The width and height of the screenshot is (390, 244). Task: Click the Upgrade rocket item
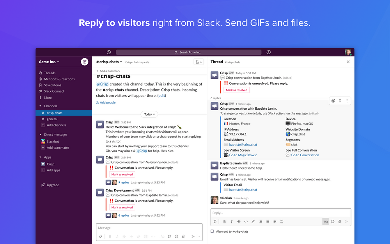click(x=50, y=185)
